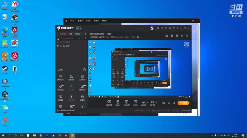Click Microsoft Edge desktop shortcut

tap(5, 32)
